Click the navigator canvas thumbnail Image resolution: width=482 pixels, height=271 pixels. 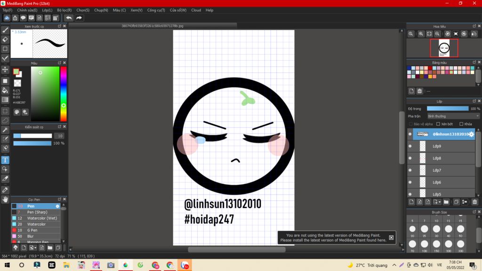pyautogui.click(x=444, y=48)
